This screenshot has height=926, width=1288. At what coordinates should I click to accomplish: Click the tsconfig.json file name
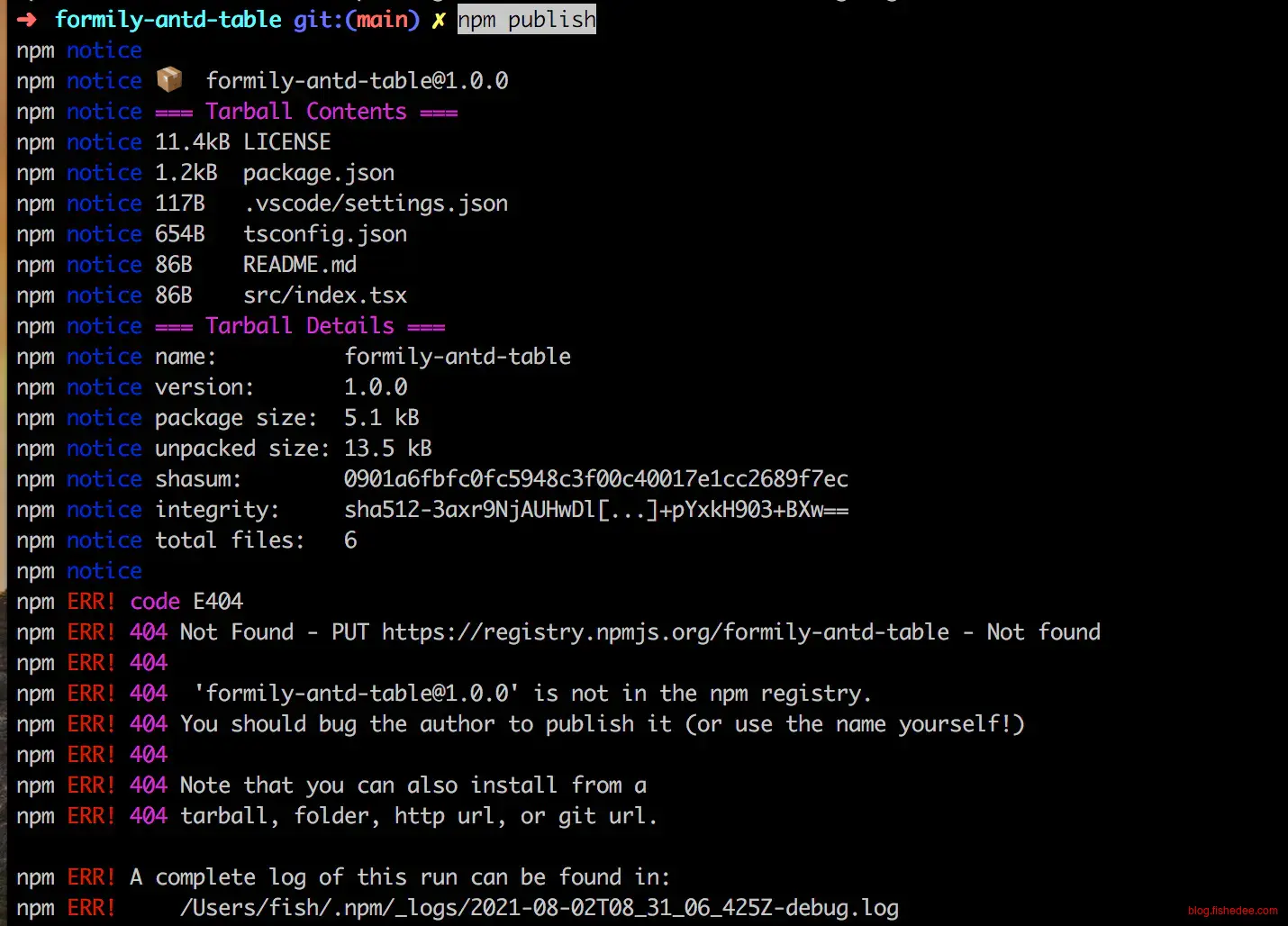click(324, 233)
